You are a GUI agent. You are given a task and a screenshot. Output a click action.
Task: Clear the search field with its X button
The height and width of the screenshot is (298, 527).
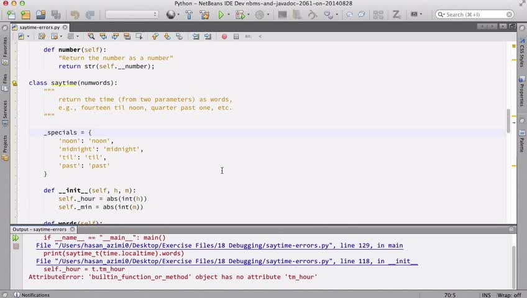[x=509, y=14]
